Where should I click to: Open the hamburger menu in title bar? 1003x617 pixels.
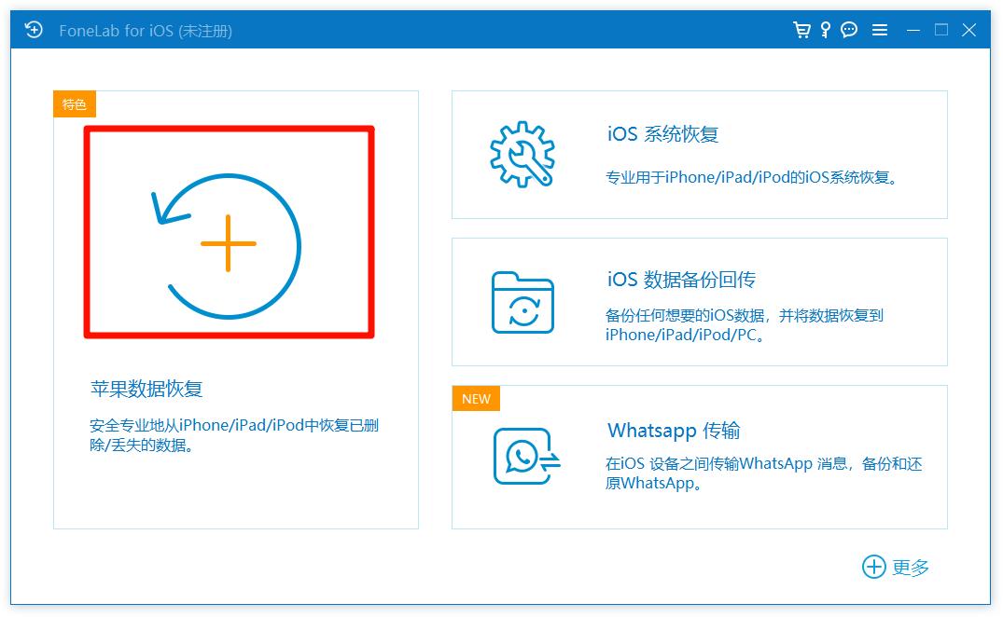tap(879, 30)
